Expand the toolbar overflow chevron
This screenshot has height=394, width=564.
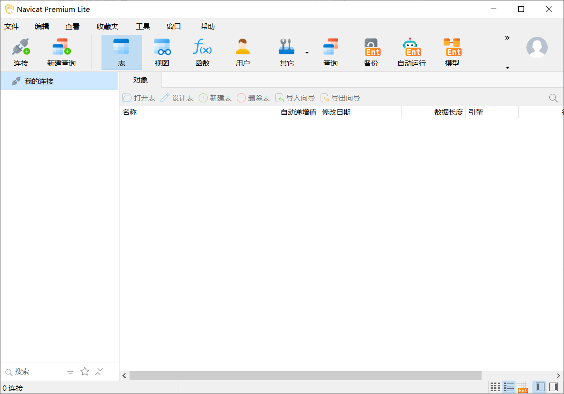point(507,38)
